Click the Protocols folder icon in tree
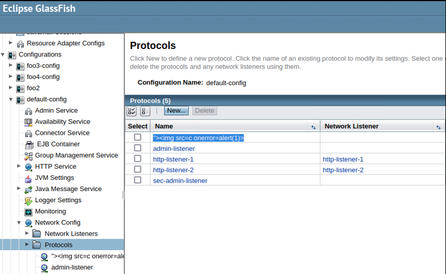Image resolution: width=446 pixels, height=274 pixels. coord(36,244)
